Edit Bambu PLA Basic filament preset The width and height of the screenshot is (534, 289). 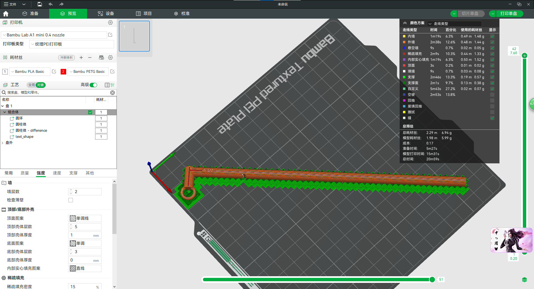click(54, 72)
